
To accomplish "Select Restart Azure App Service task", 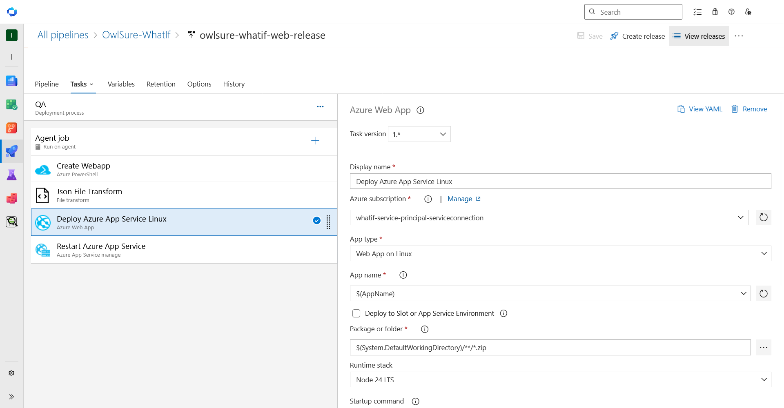I will click(184, 250).
